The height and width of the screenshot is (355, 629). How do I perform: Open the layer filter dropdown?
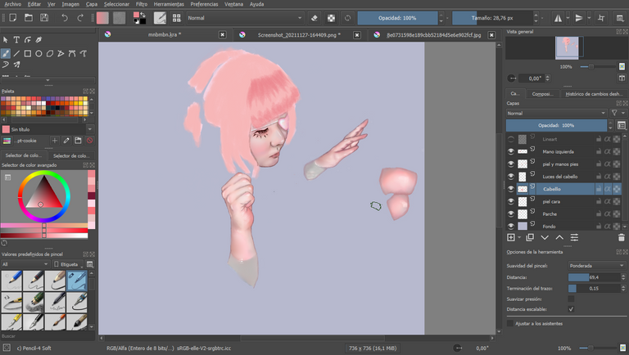617,114
